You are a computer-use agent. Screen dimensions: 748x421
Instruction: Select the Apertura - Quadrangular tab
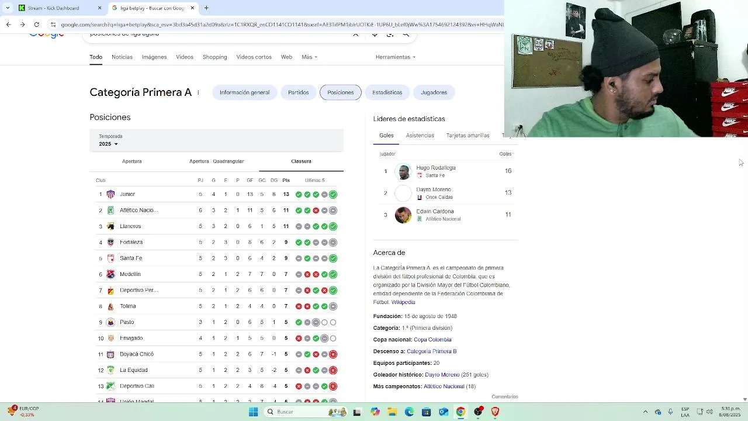(x=216, y=161)
